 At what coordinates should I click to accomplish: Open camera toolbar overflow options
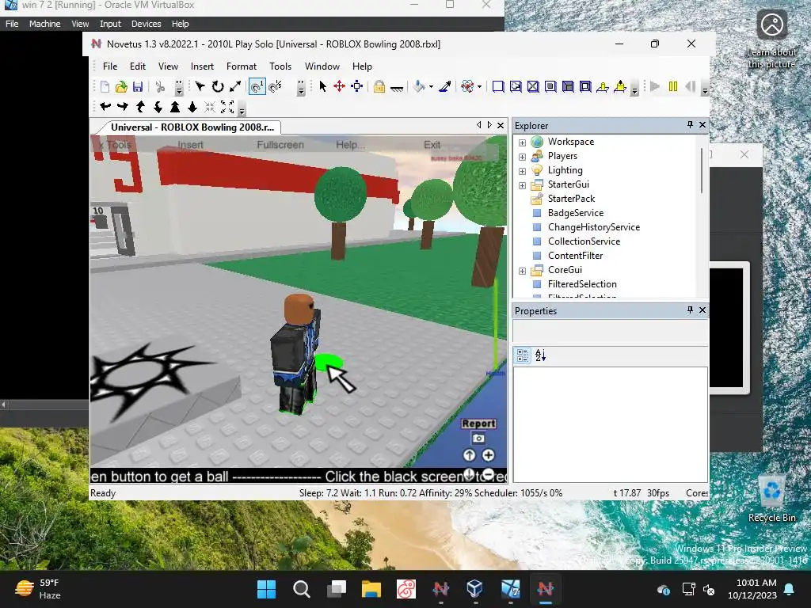(242, 108)
